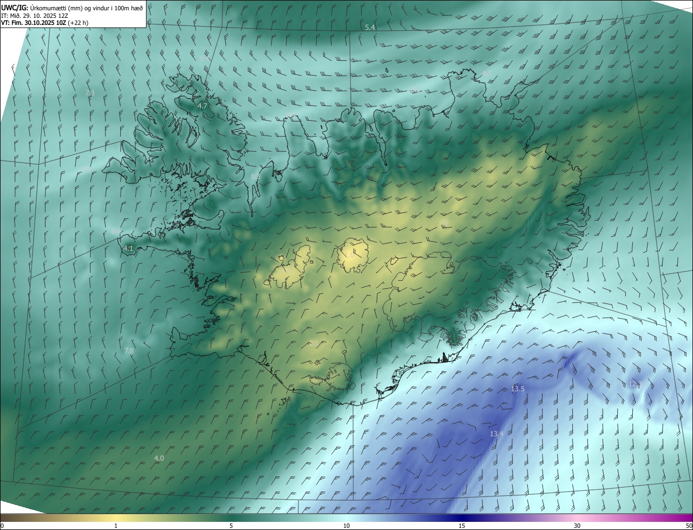
Task: Click the 0 tick on the colorbar
Action: (x=2, y=526)
